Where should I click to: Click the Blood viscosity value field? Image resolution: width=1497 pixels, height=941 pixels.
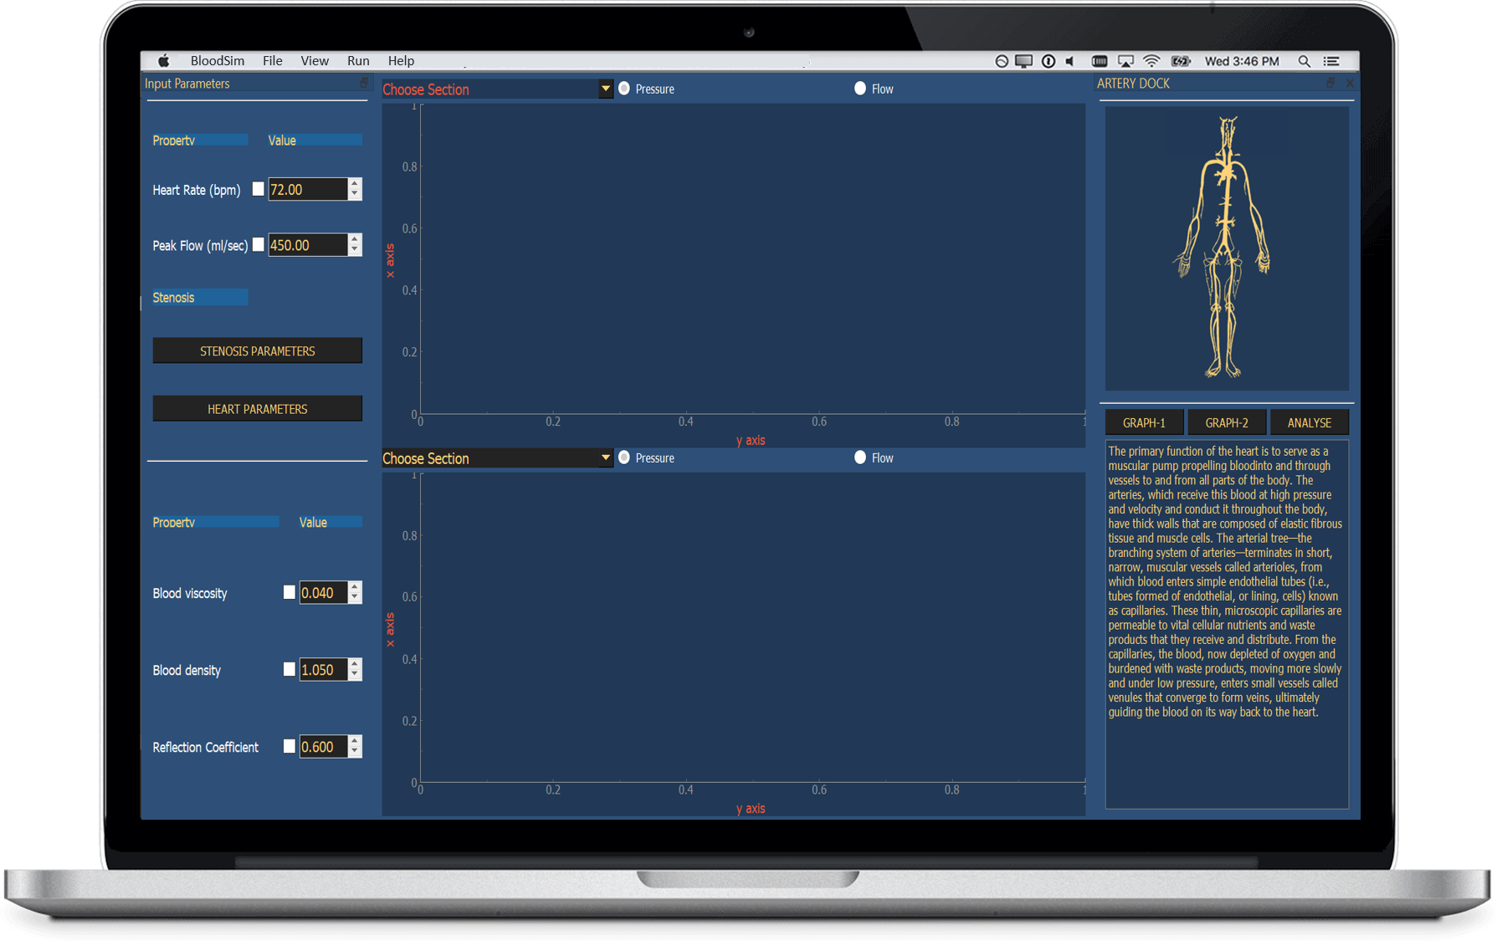323,592
